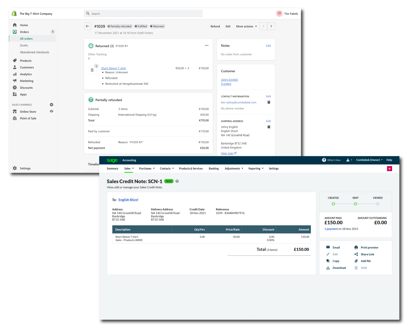
Task: Attach a document via the Add file paperclip
Action: [x=356, y=261]
